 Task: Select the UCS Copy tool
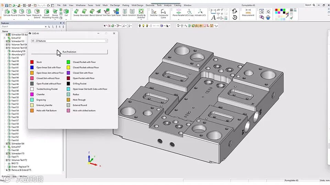189,13
